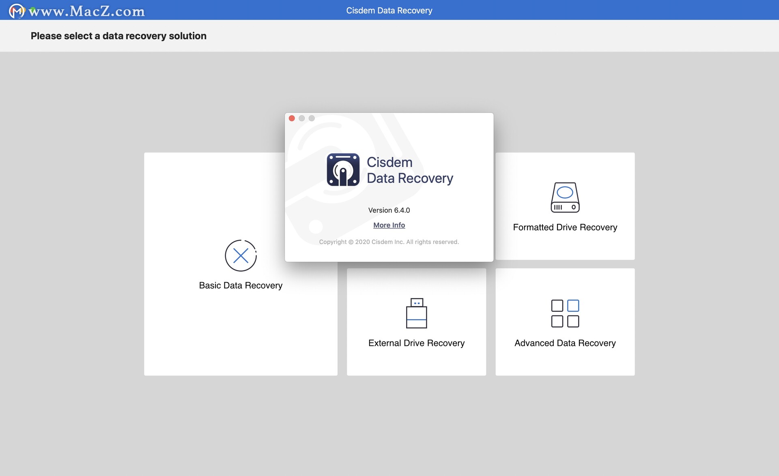Screen dimensions: 779x476
Task: Click the External Drive Recovery label
Action: click(x=416, y=343)
